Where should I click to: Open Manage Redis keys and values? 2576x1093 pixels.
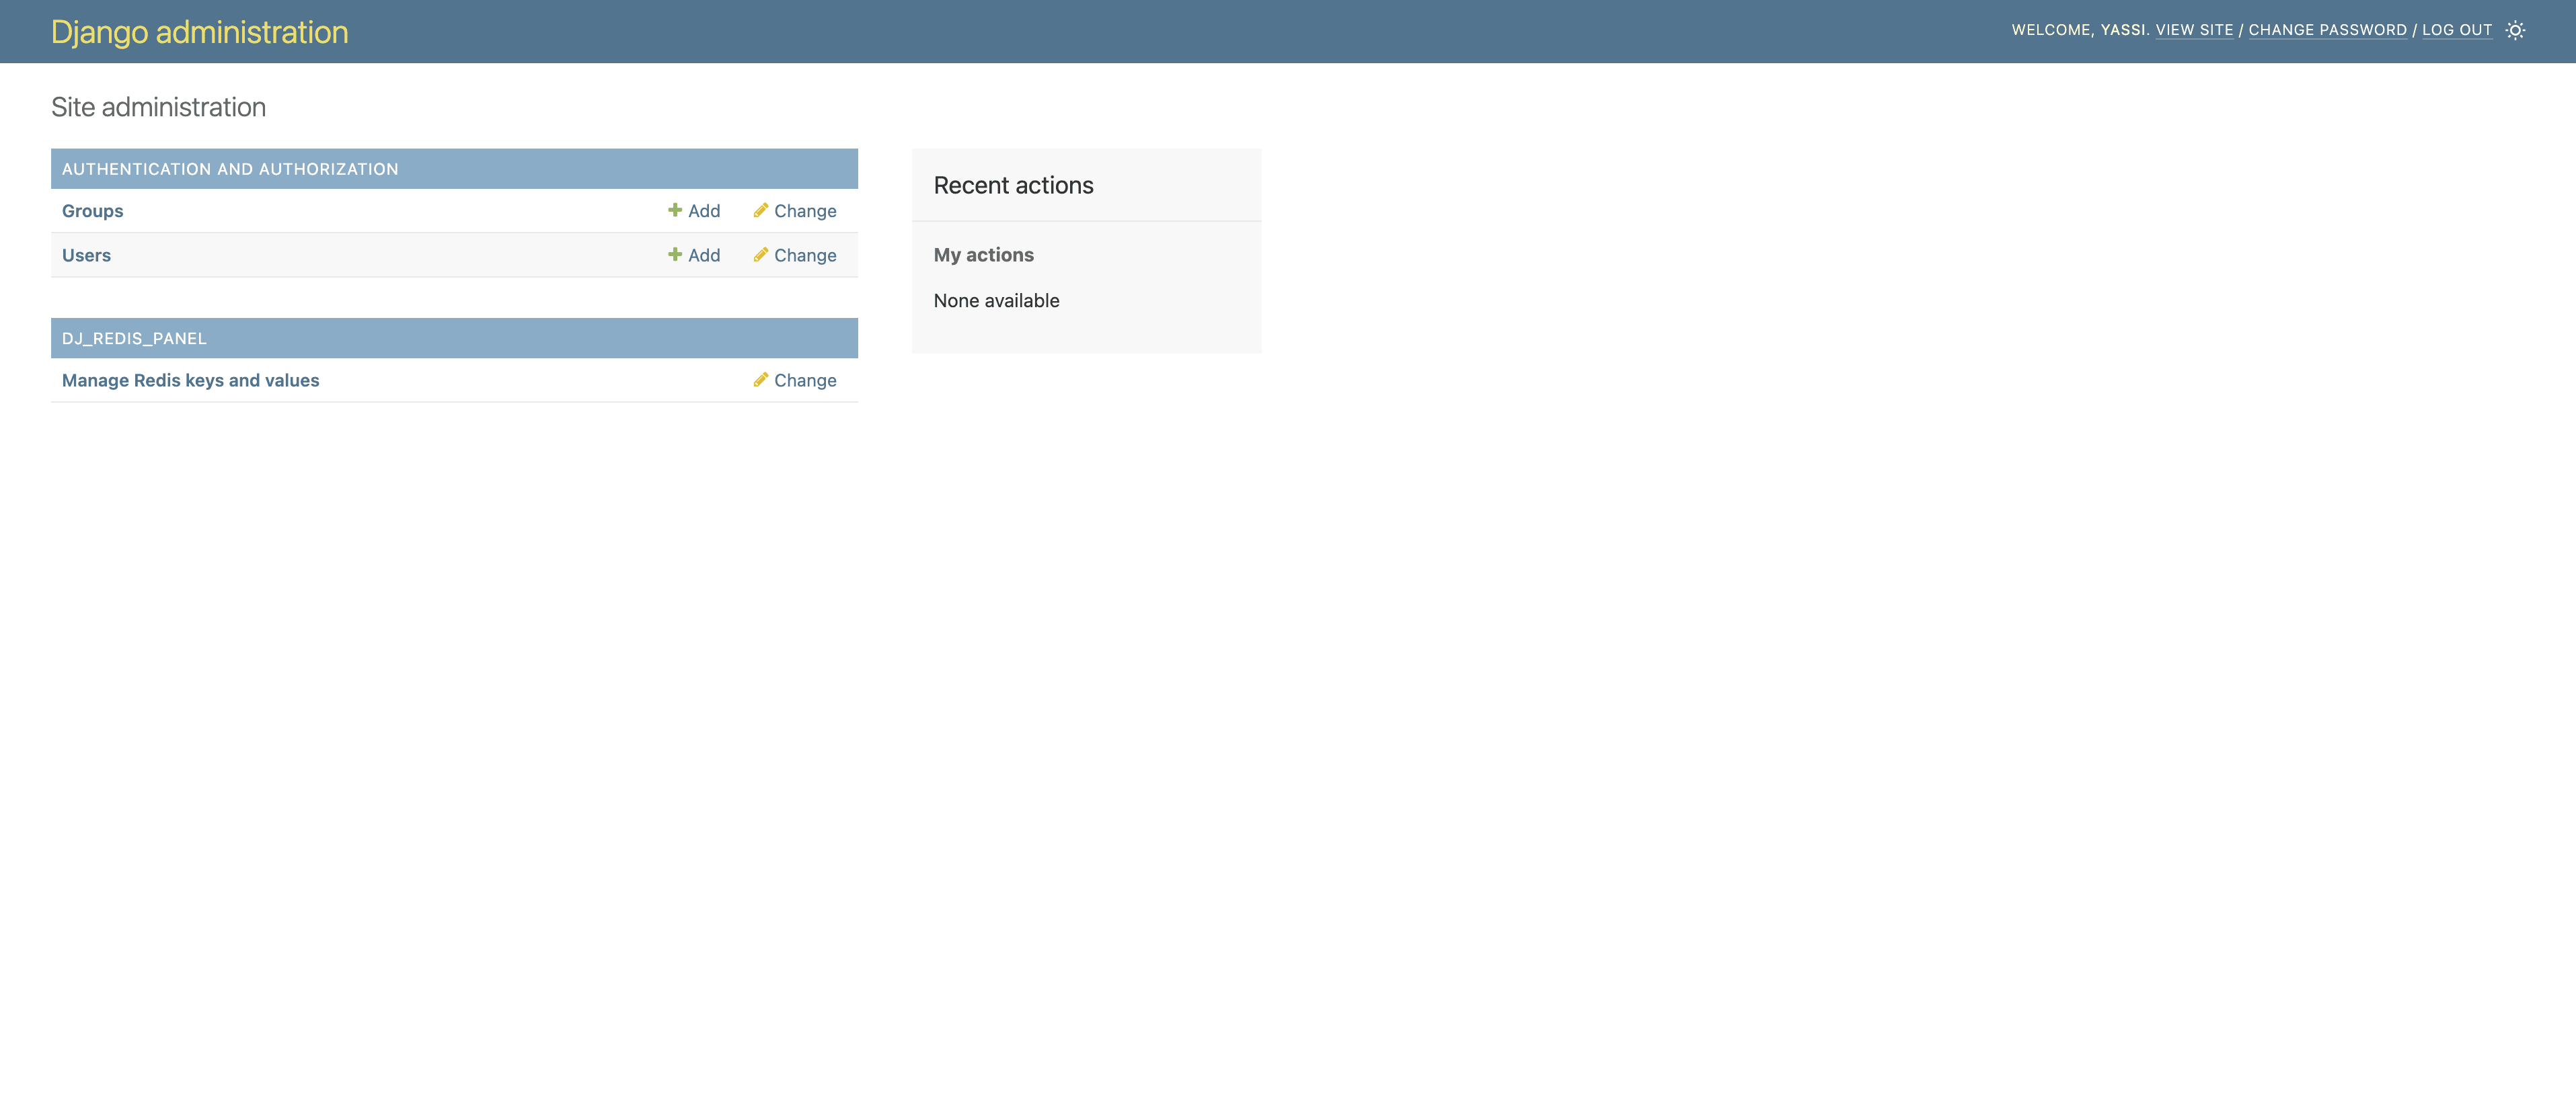click(190, 380)
